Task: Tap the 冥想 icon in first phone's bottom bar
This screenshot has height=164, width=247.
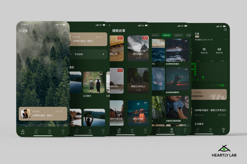Action: click(x=50, y=132)
